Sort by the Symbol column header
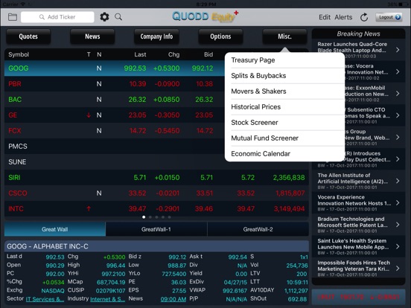This screenshot has height=308, width=411. click(x=19, y=54)
